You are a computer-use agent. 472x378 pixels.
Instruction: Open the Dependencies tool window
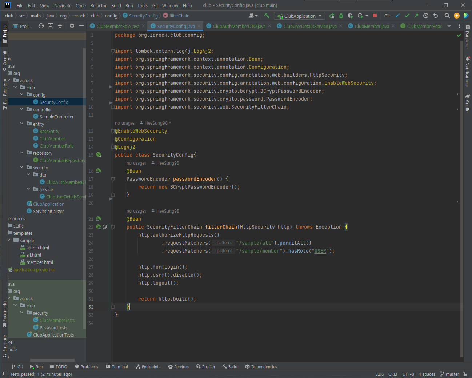[x=261, y=367]
